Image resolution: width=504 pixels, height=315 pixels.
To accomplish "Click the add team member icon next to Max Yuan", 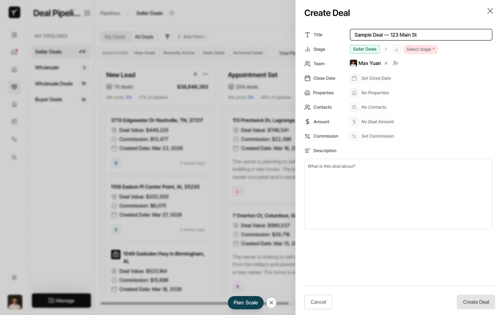I will pyautogui.click(x=395, y=63).
